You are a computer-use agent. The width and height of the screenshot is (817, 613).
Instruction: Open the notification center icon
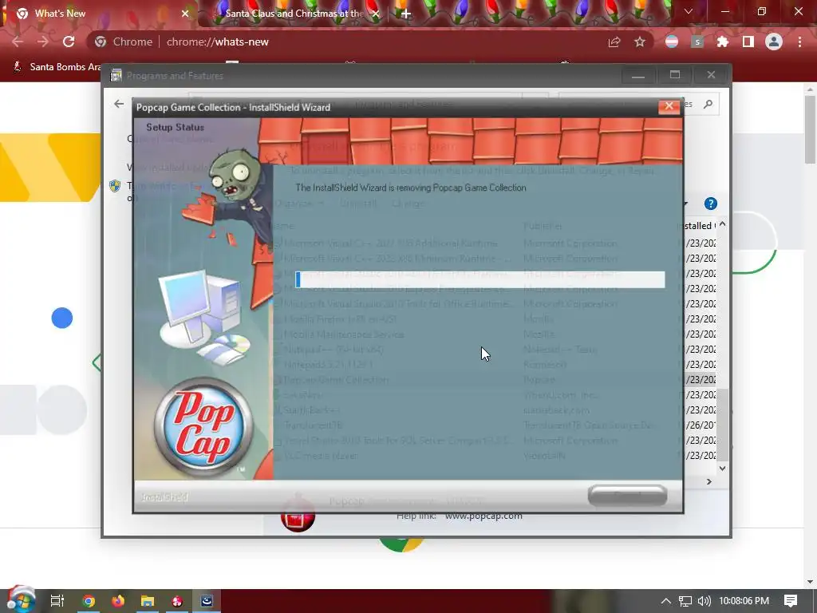[x=791, y=601]
